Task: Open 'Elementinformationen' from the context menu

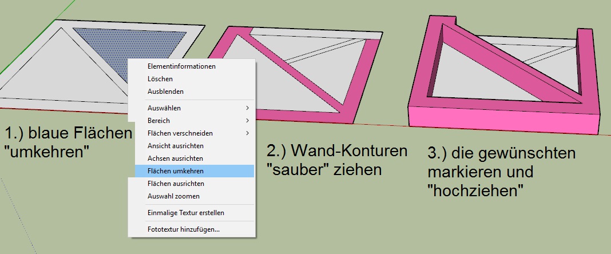Action: point(181,66)
